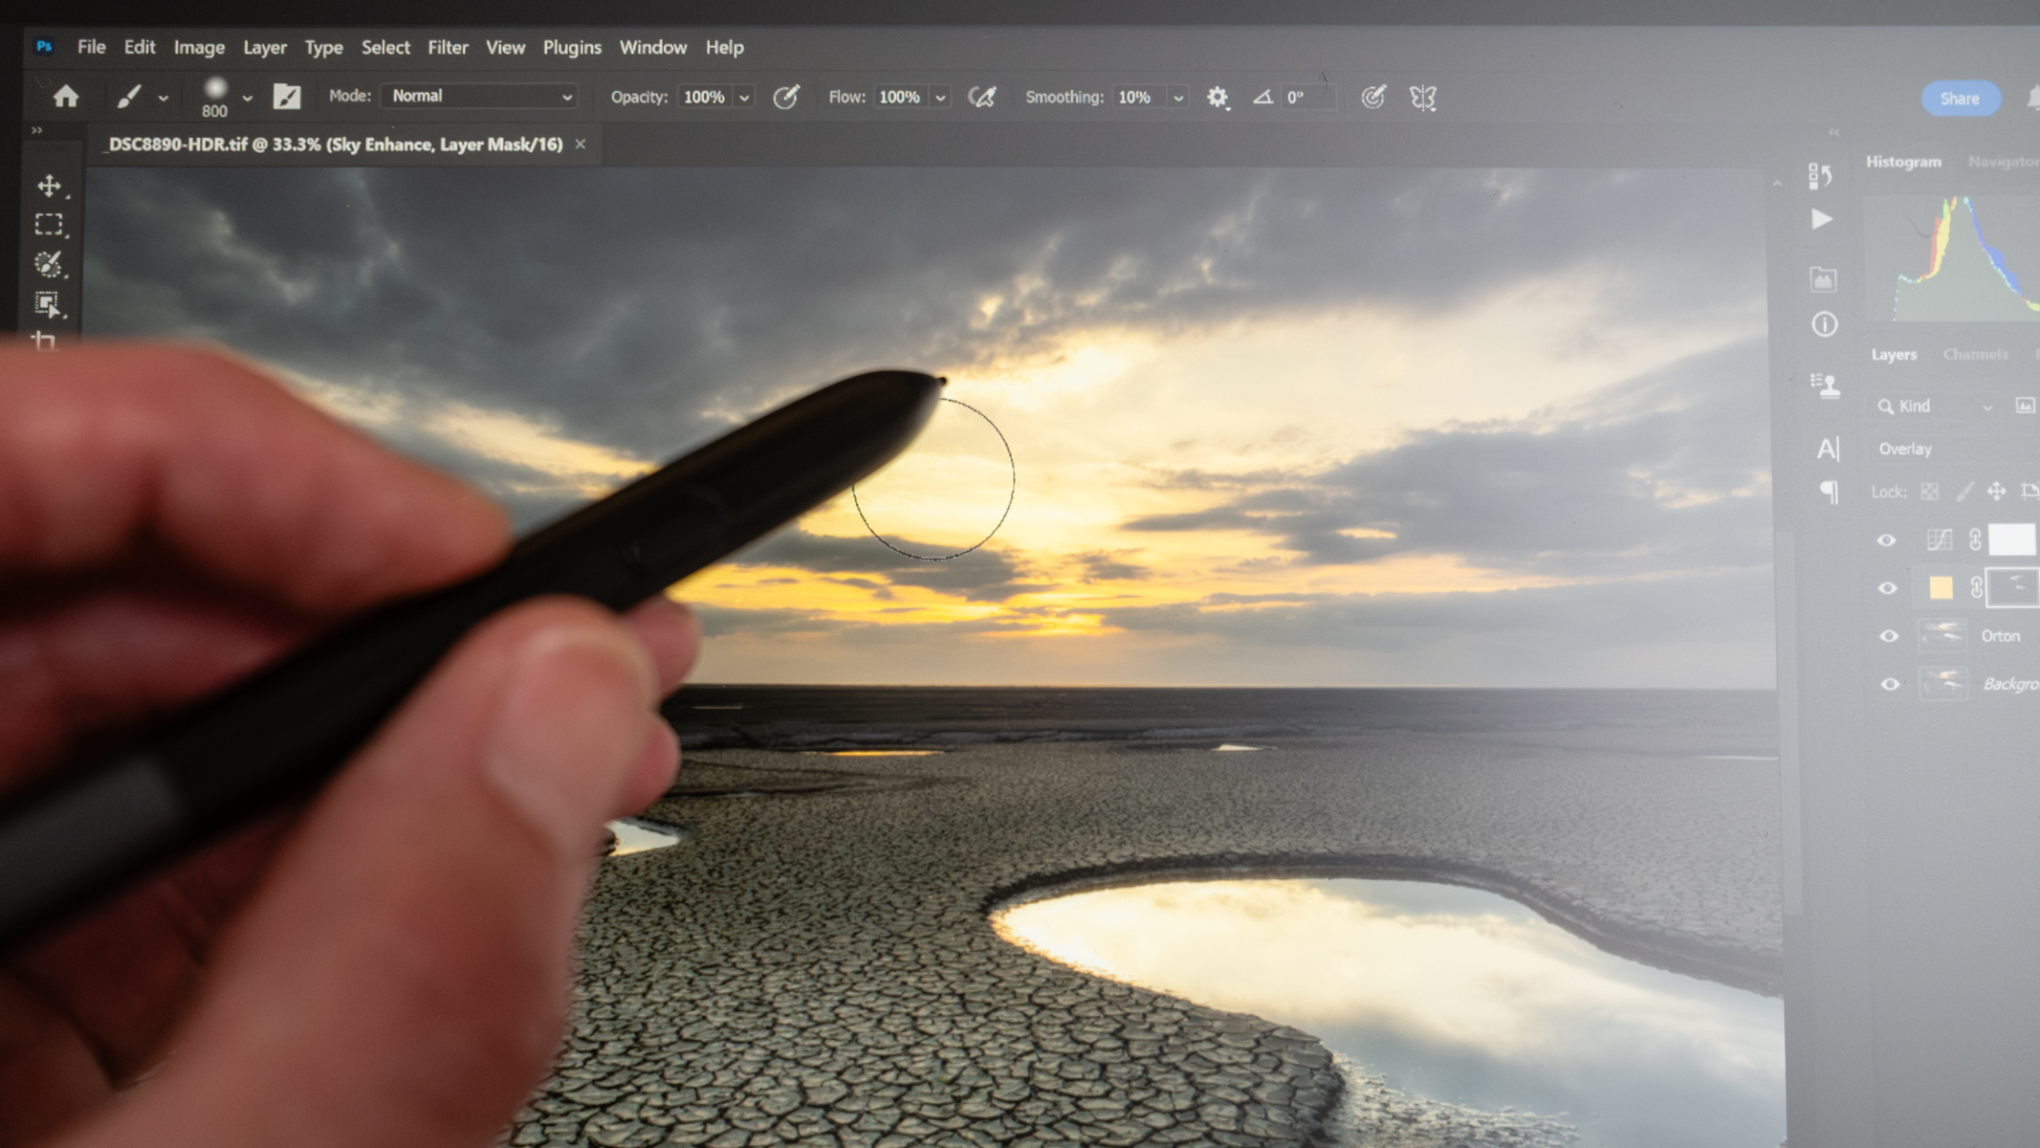Switch to the Channels tab
Viewport: 2040px width, 1148px height.
coord(1975,355)
